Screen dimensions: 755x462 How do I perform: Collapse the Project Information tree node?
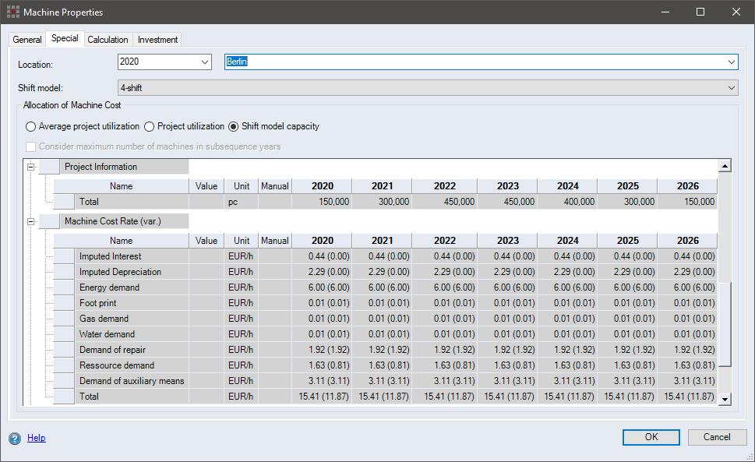(x=31, y=167)
